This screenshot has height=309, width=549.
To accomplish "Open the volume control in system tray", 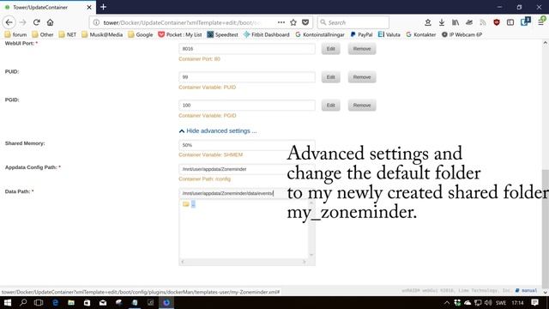I will (x=488, y=303).
